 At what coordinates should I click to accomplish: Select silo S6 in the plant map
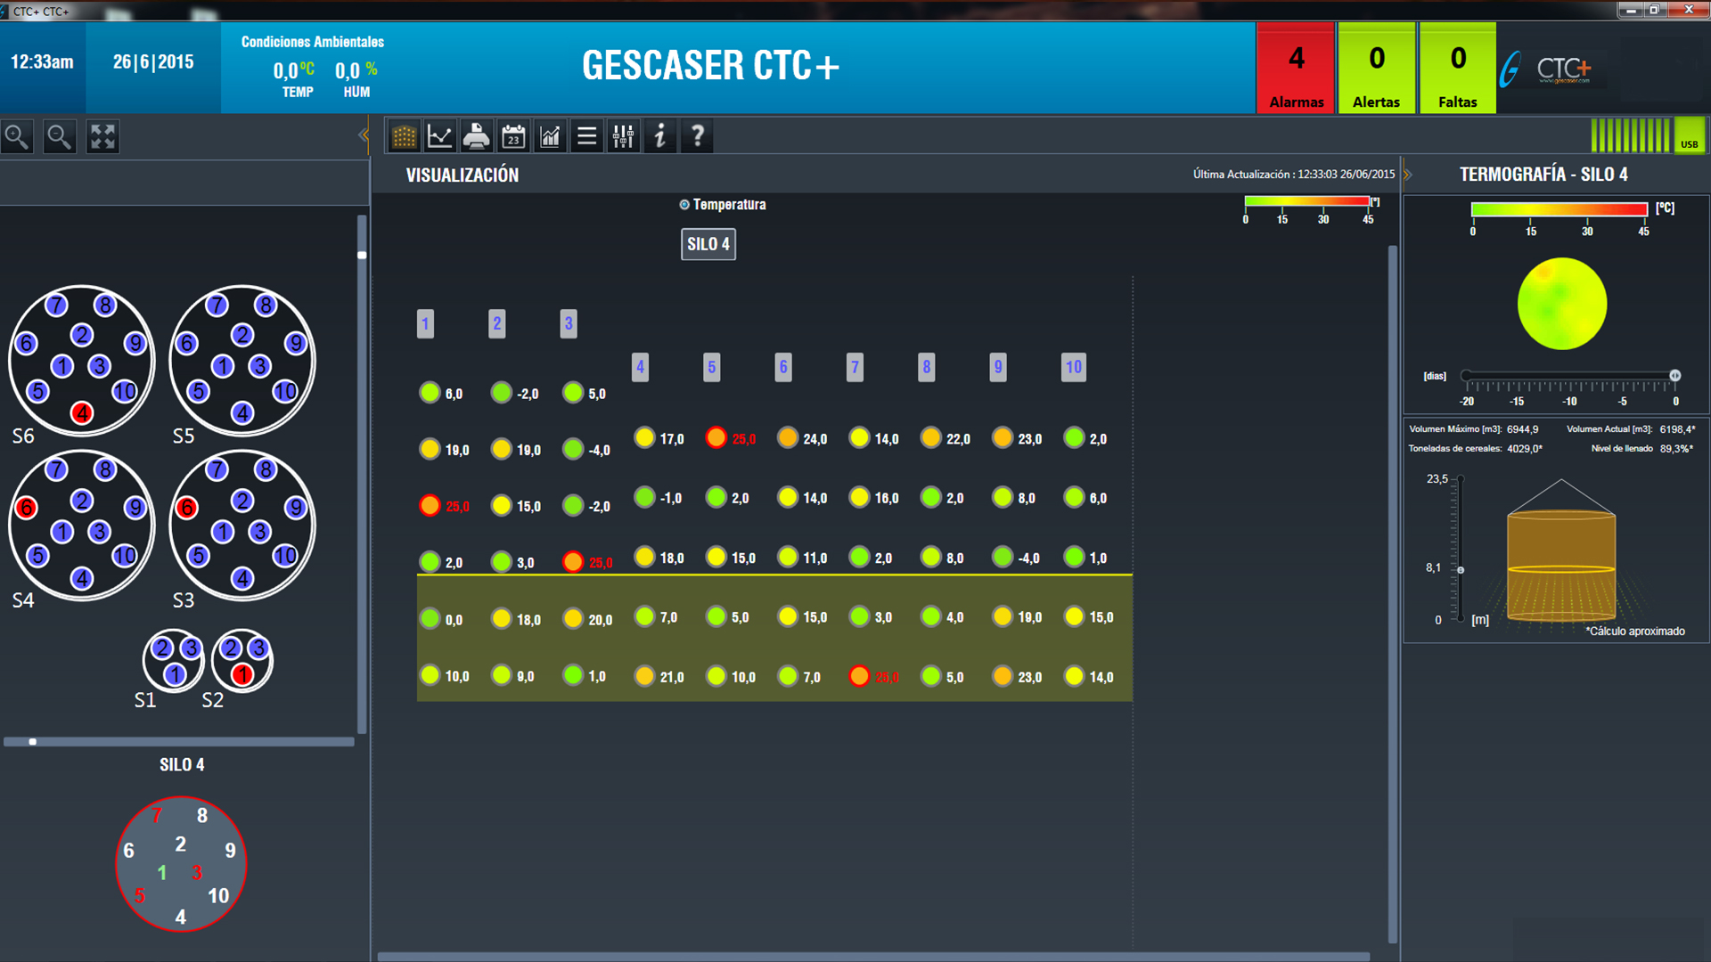81,361
